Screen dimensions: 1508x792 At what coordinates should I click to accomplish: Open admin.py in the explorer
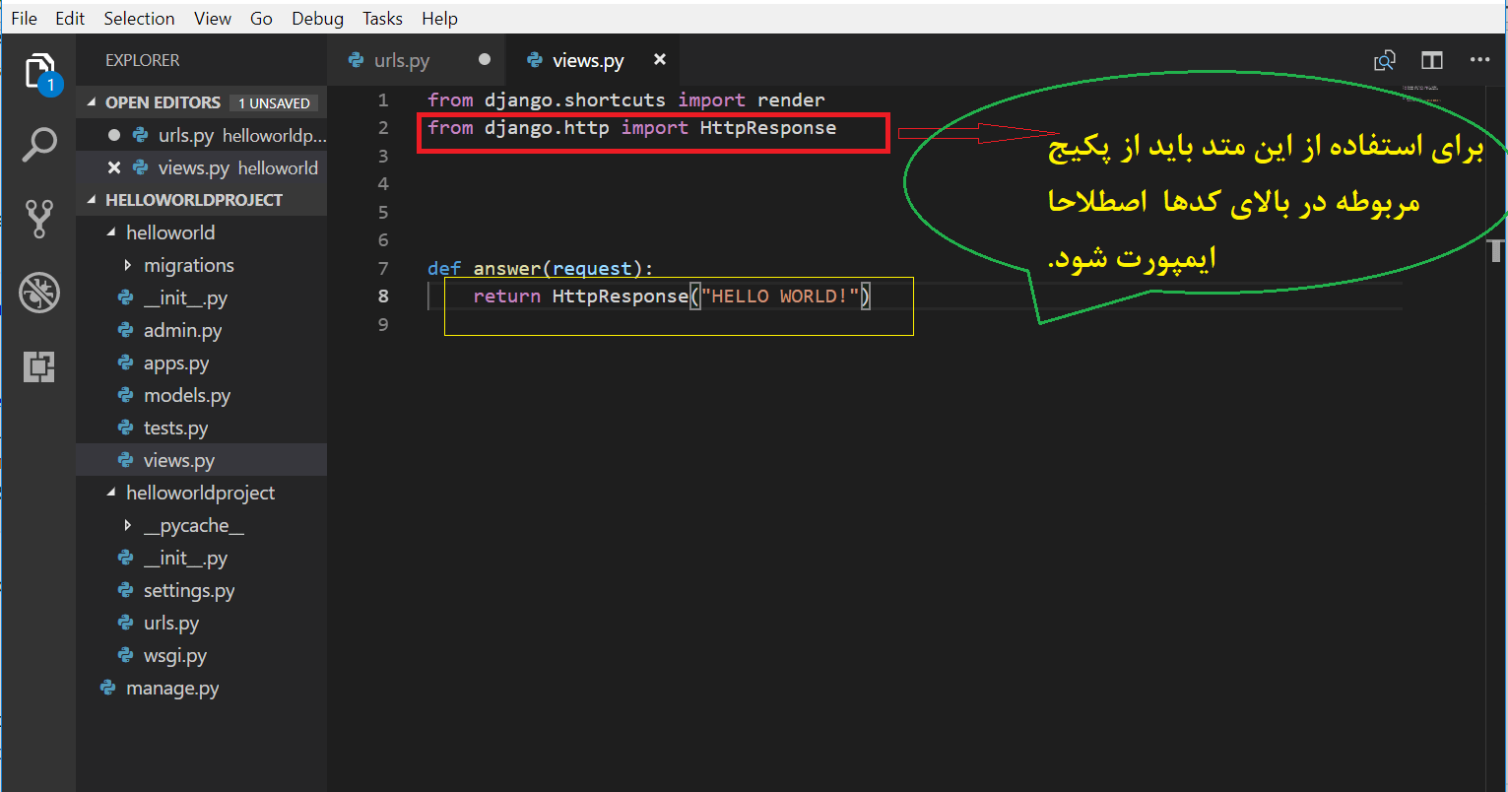coord(201,331)
